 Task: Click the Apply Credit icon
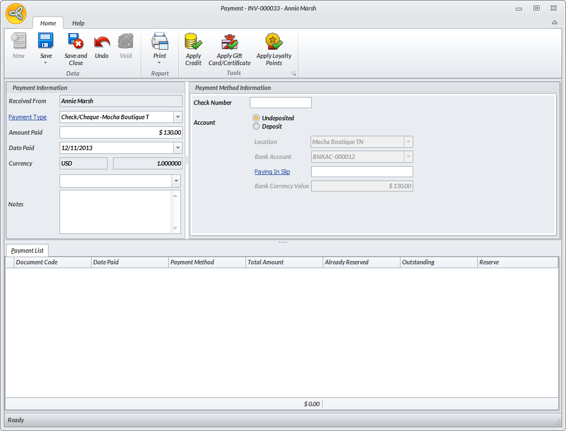[193, 42]
